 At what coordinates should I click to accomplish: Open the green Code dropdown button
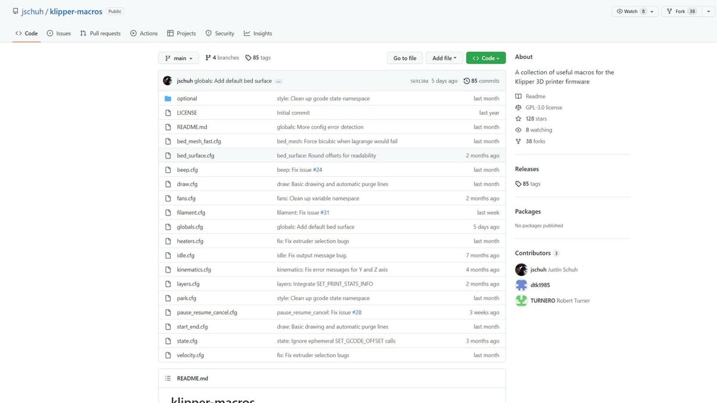tap(486, 58)
